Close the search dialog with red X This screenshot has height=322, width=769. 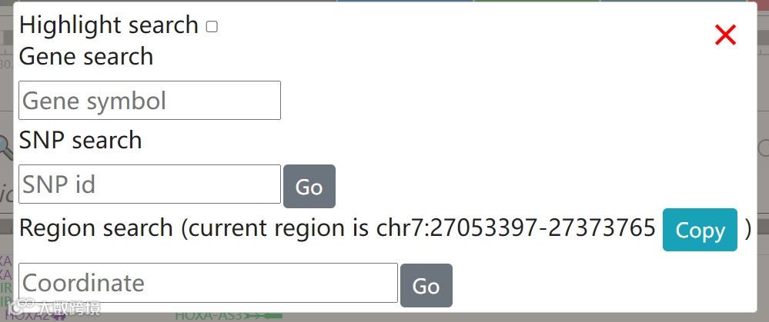[725, 35]
